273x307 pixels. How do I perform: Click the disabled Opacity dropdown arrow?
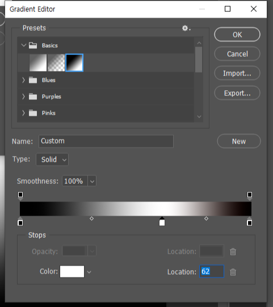coord(92,251)
